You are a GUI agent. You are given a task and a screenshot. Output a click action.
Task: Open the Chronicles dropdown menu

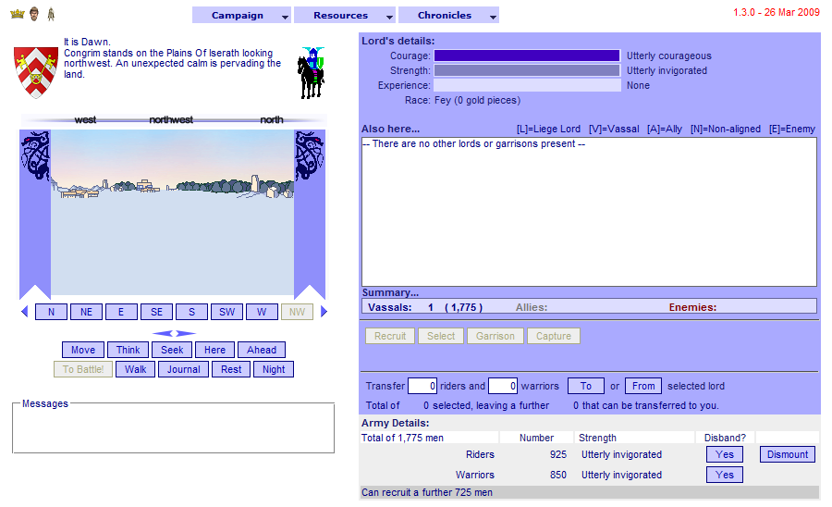[x=448, y=16]
